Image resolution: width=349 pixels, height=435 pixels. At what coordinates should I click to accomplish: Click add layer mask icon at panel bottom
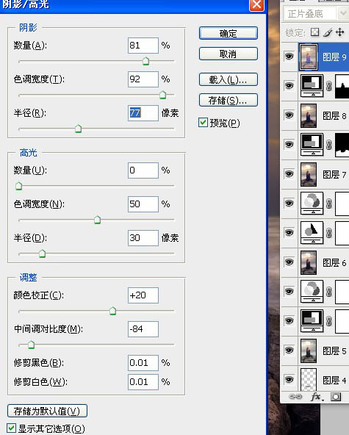tap(336, 397)
